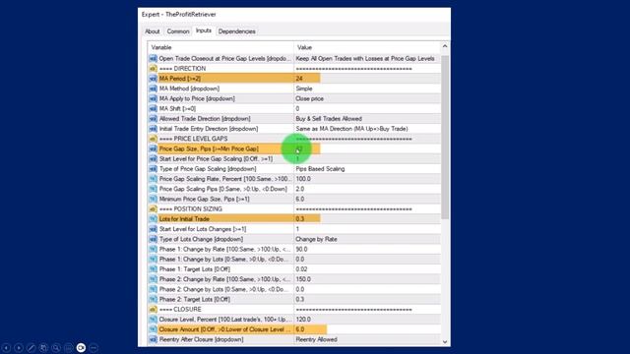Open the see all slides view
The image size is (630, 354).
point(43,348)
